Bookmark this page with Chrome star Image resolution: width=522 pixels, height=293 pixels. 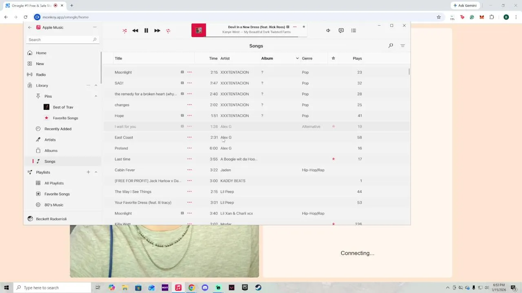coord(439,17)
